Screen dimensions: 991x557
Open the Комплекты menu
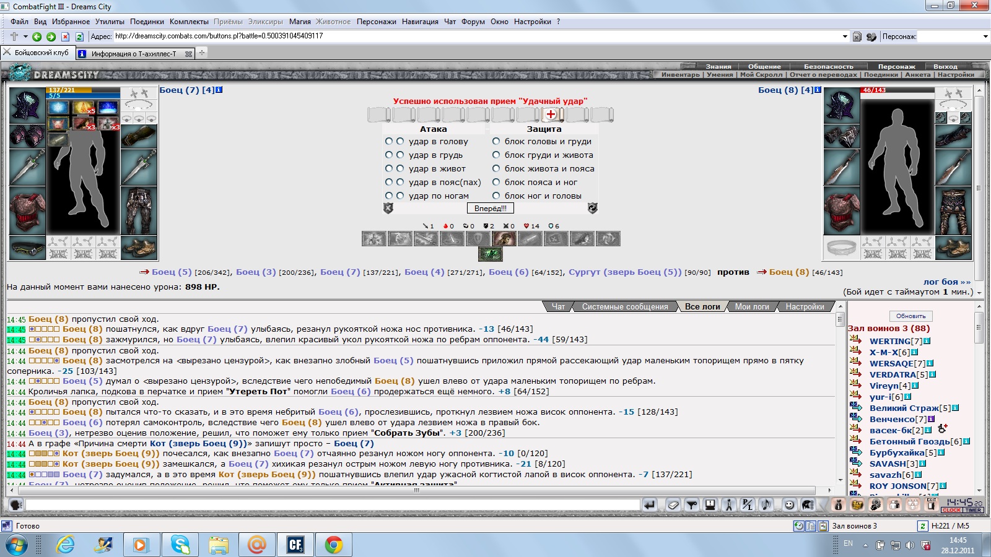pyautogui.click(x=189, y=22)
